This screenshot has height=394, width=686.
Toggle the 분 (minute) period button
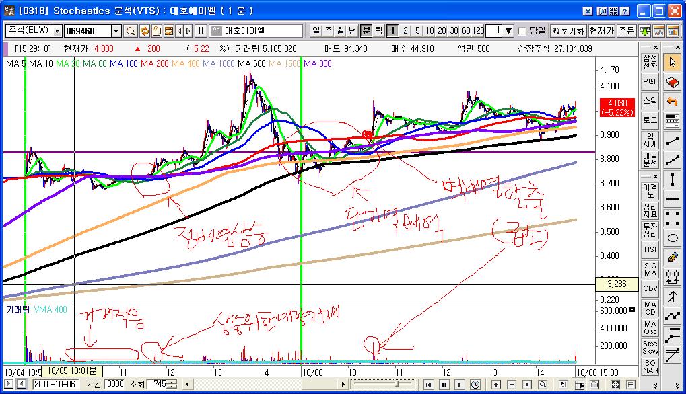(366, 31)
